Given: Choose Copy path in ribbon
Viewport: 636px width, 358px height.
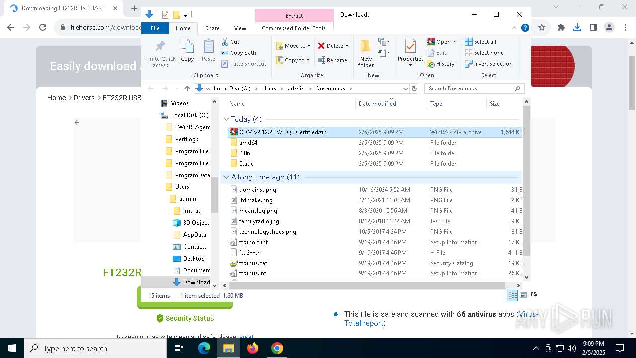Looking at the screenshot, I should (238, 53).
